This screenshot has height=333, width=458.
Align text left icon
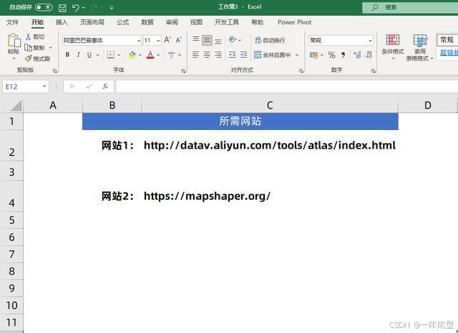click(195, 54)
